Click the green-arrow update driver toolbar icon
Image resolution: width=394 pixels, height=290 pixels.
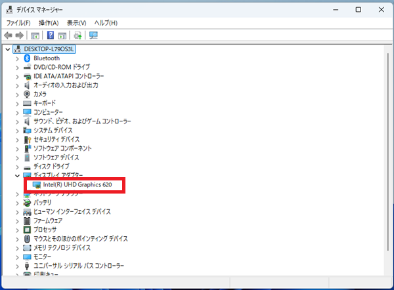[x=77, y=35]
